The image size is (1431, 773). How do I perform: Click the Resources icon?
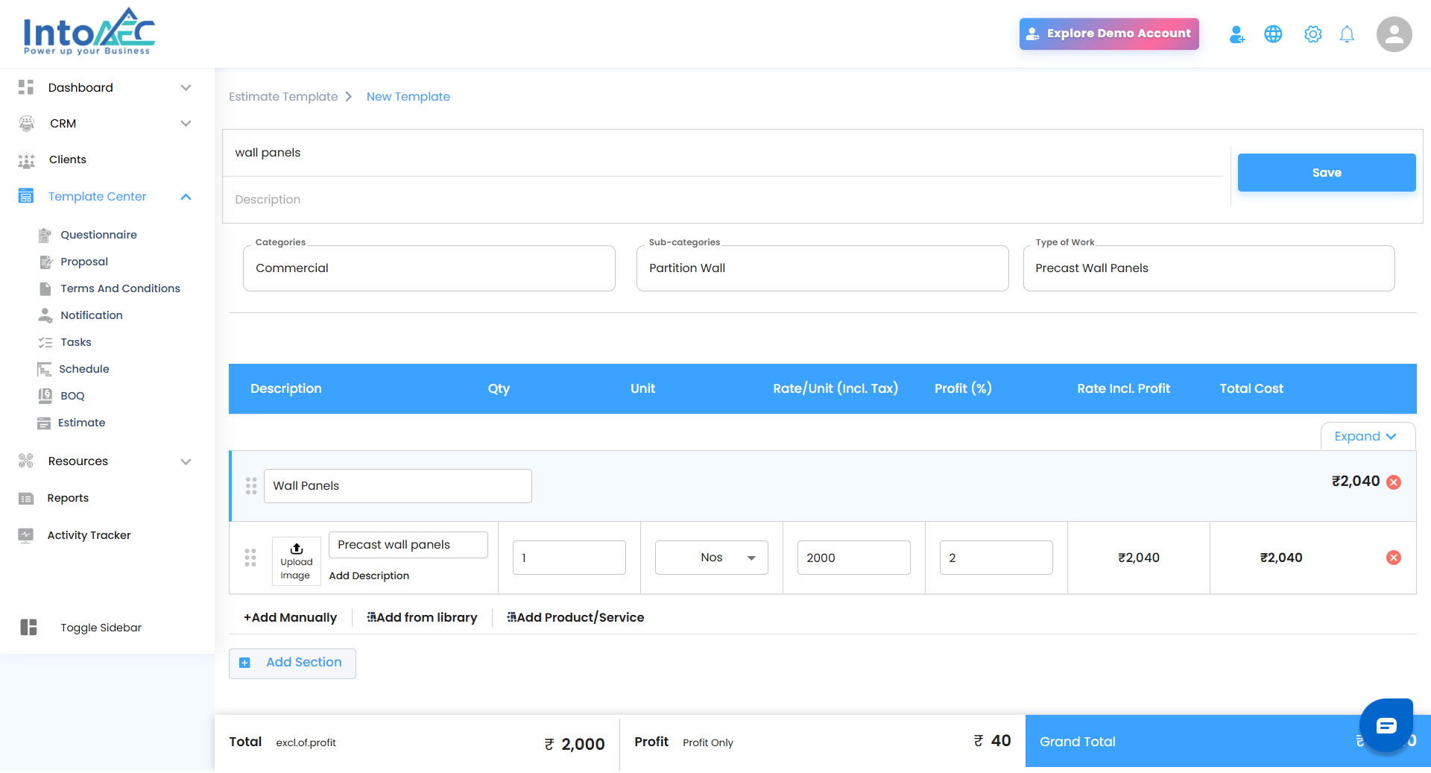point(26,461)
